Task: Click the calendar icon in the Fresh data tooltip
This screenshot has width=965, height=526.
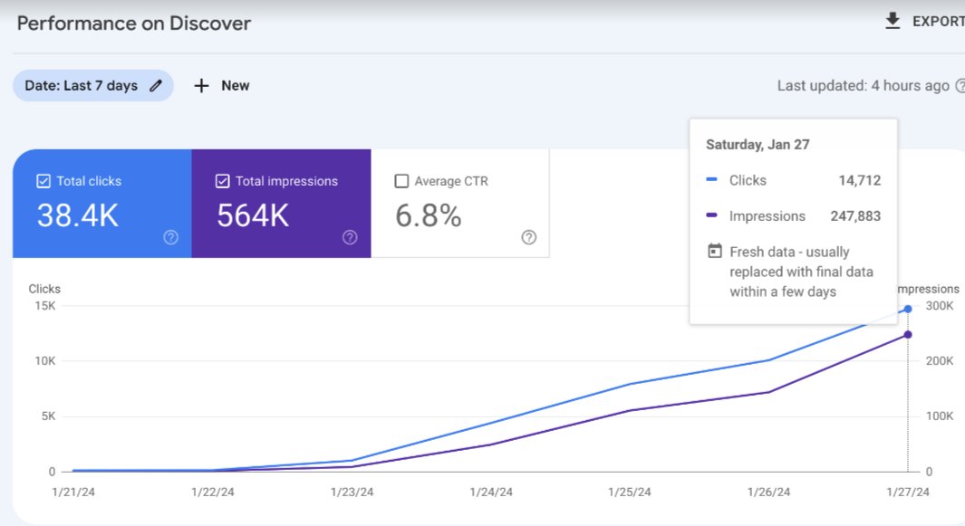Action: coord(715,251)
